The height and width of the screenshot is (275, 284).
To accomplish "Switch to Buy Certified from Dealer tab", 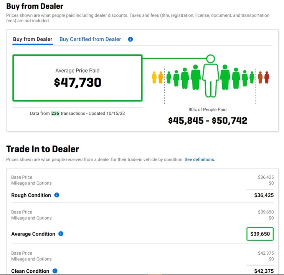I will click(x=90, y=39).
